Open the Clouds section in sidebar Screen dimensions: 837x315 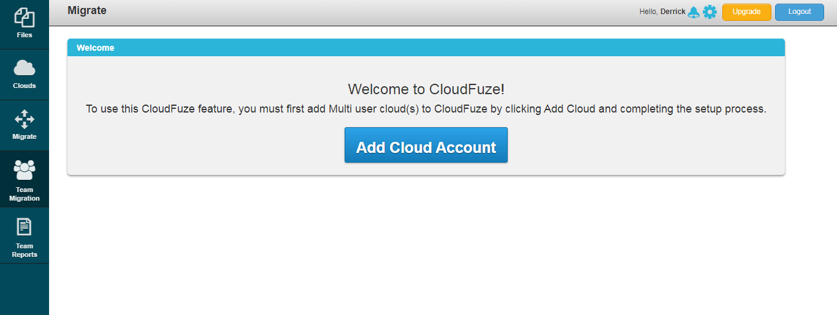(x=25, y=75)
